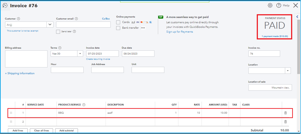301x134 pixels.
Task: Enable the Bank transfer checkbox
Action: pyautogui.click(x=118, y=28)
